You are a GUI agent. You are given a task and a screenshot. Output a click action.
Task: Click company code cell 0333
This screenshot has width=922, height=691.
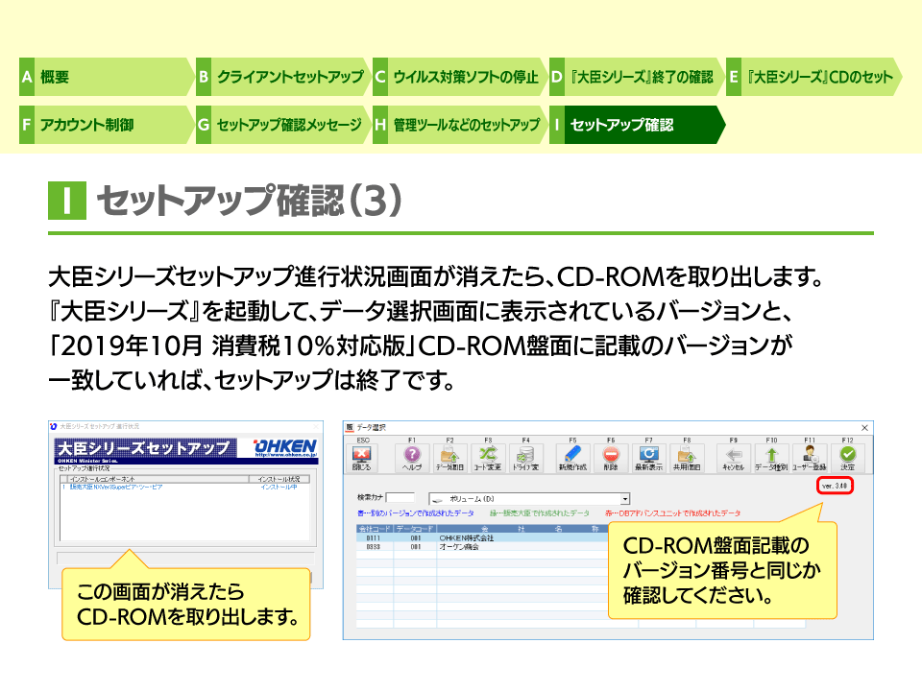[x=374, y=546]
